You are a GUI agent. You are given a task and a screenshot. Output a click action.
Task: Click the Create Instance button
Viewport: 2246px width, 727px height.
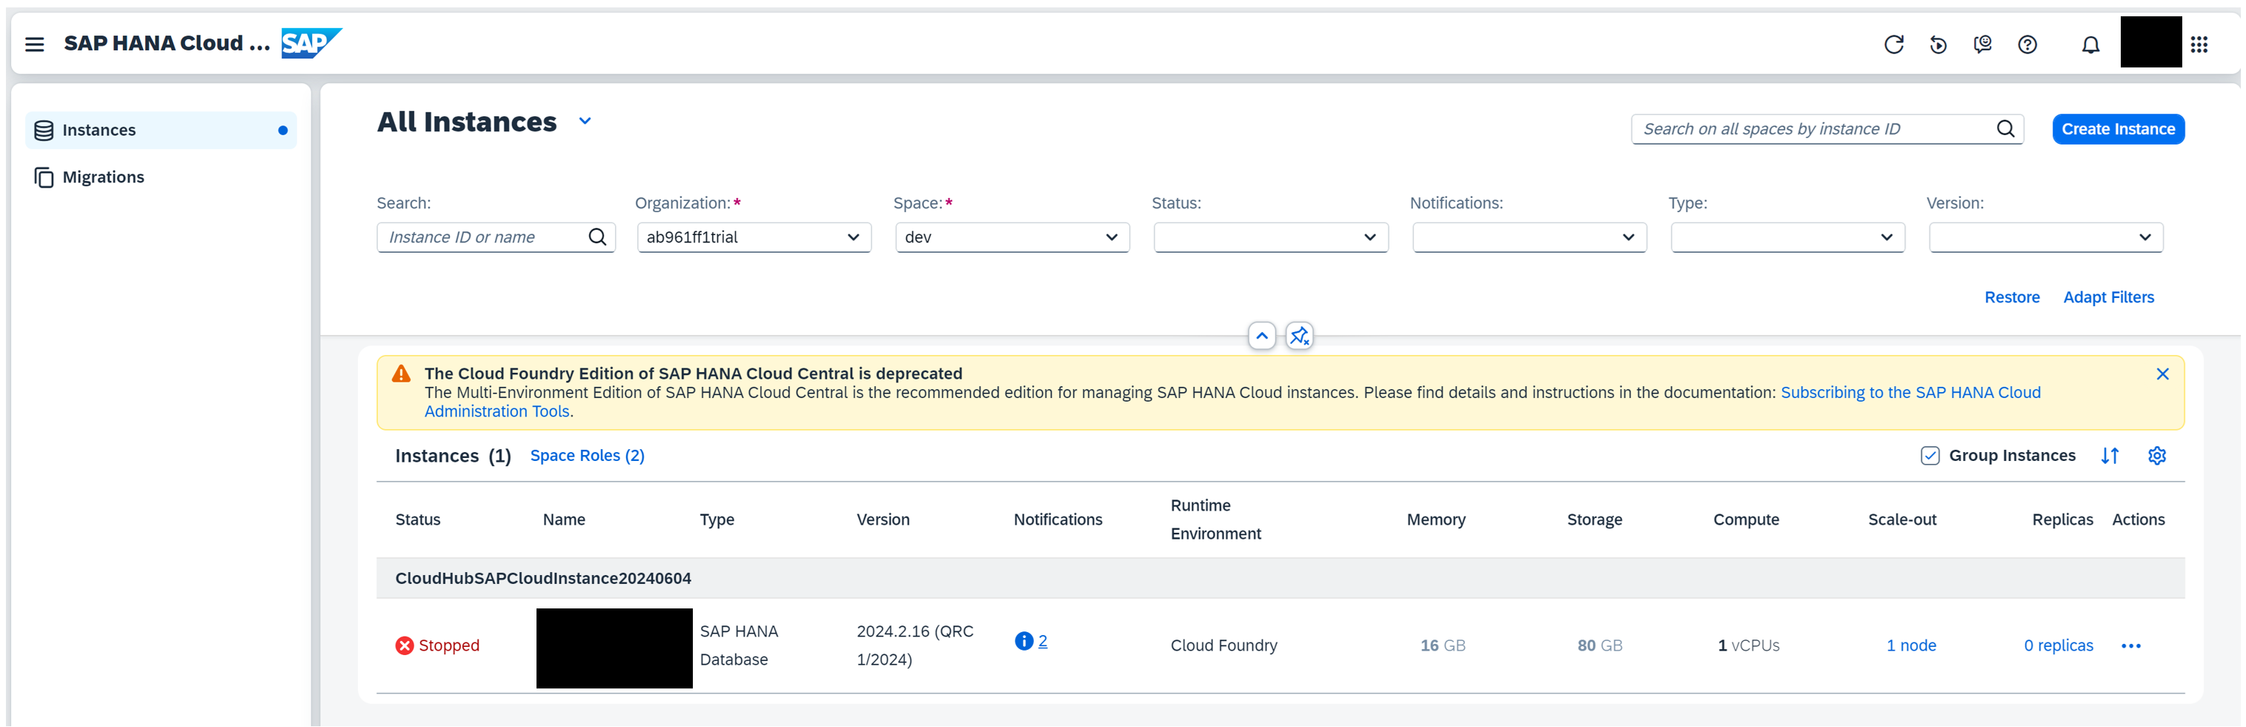2117,129
